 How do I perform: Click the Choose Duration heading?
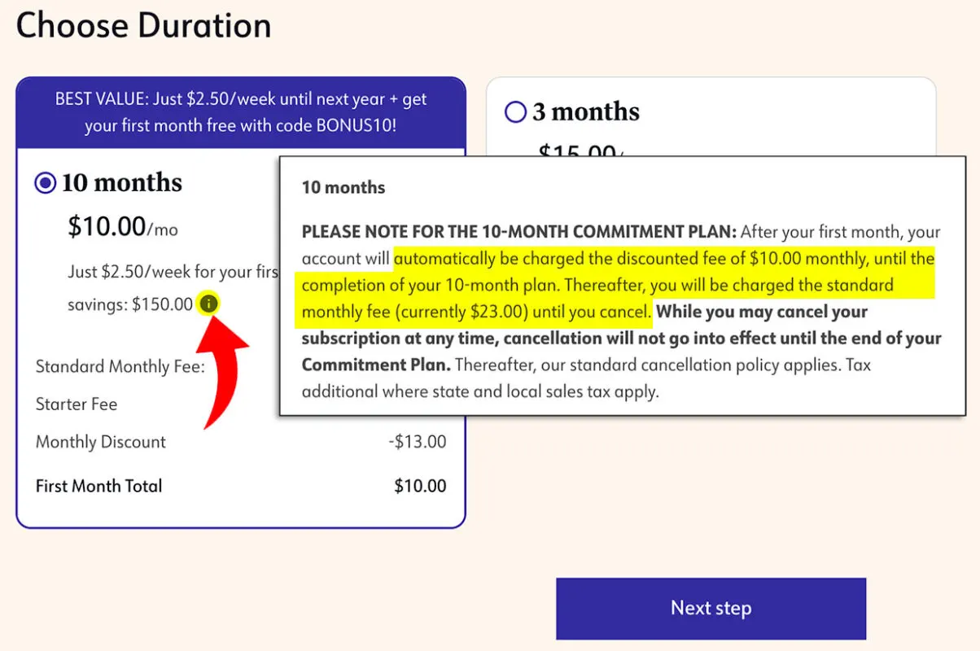coord(143,25)
